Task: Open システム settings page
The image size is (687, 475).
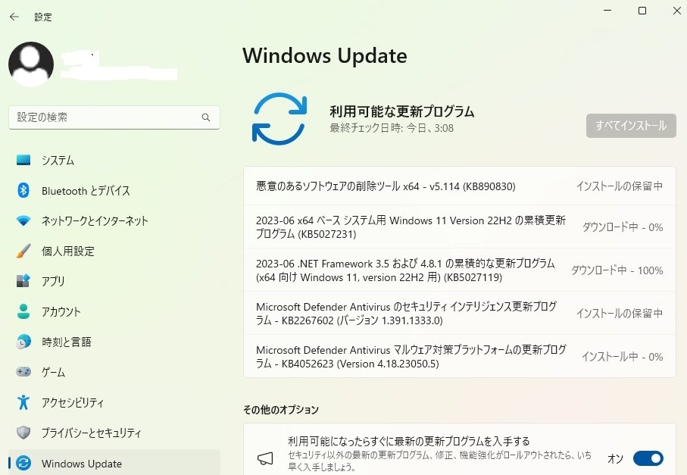Action: pos(114,161)
